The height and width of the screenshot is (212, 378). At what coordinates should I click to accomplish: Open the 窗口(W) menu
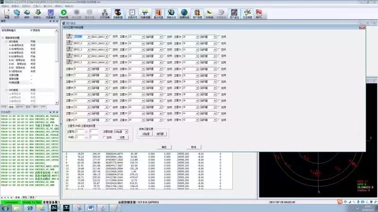pyautogui.click(x=48, y=6)
